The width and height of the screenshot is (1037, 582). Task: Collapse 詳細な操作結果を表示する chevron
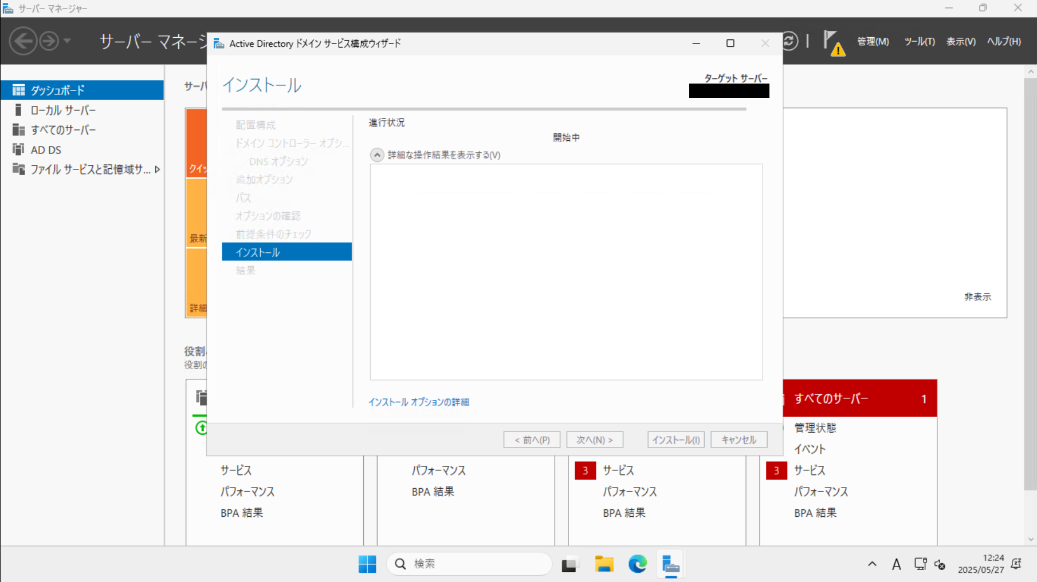tap(377, 155)
